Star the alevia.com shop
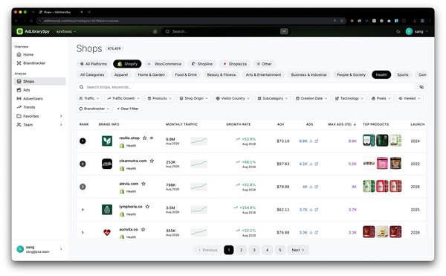The height and width of the screenshot is (276, 446). pos(143,184)
